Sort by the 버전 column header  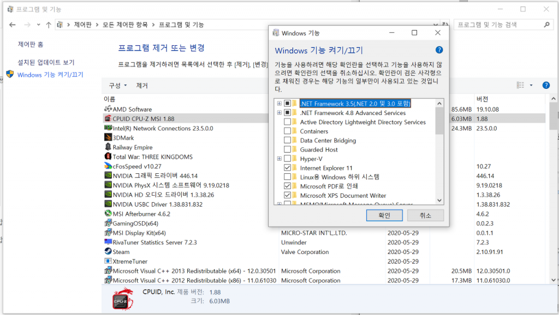click(482, 99)
